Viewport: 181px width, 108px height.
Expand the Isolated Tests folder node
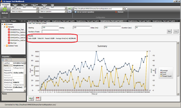click(x=5, y=46)
